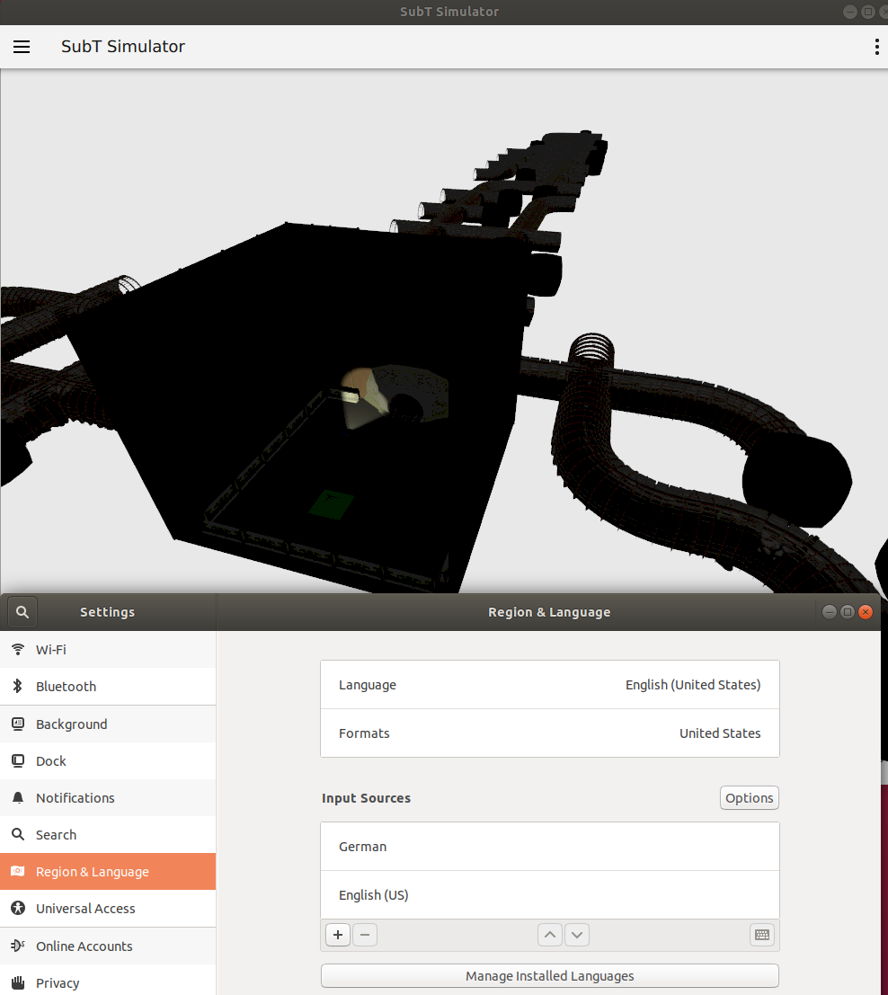
Task: Open the three-dot menu in SubT Simulator
Action: point(877,47)
